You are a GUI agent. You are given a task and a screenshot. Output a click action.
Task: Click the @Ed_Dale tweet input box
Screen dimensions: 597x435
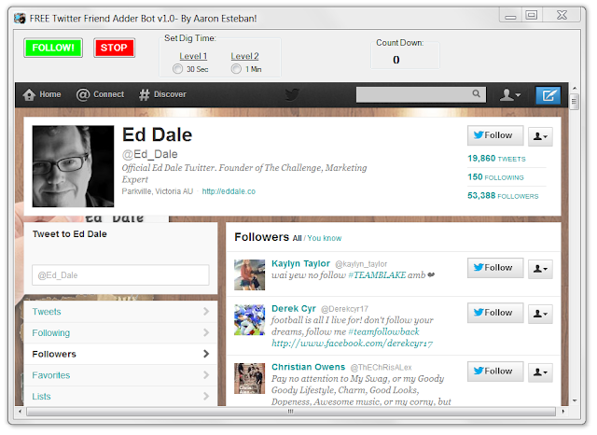coord(120,275)
